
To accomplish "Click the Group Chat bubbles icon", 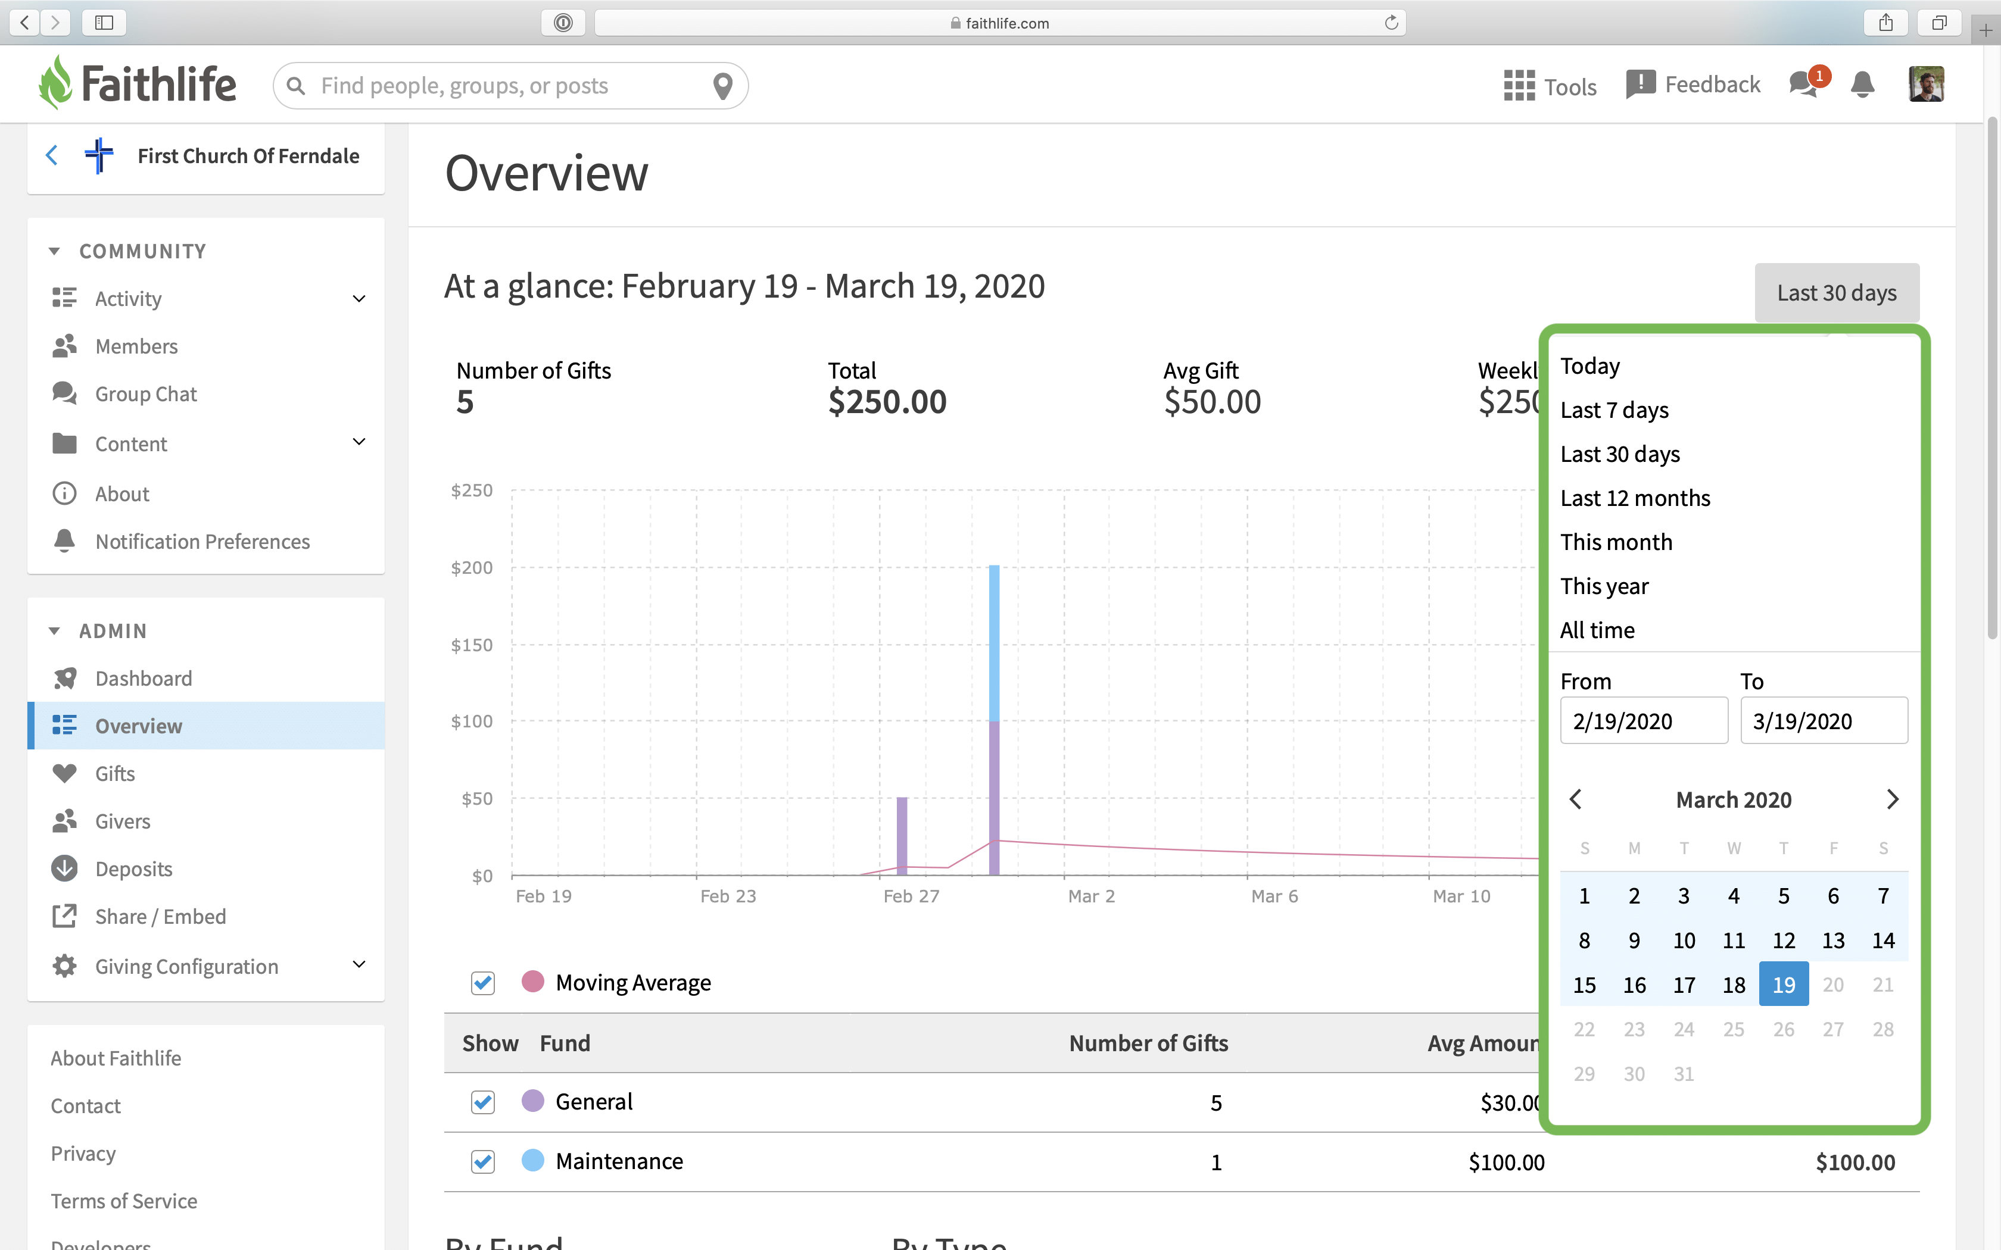I will pos(64,393).
